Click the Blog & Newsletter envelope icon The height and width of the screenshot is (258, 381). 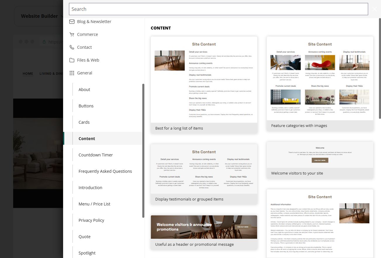pos(72,22)
